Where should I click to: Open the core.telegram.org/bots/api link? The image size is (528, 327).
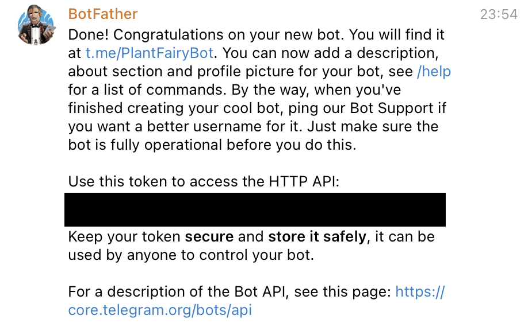pos(160,310)
